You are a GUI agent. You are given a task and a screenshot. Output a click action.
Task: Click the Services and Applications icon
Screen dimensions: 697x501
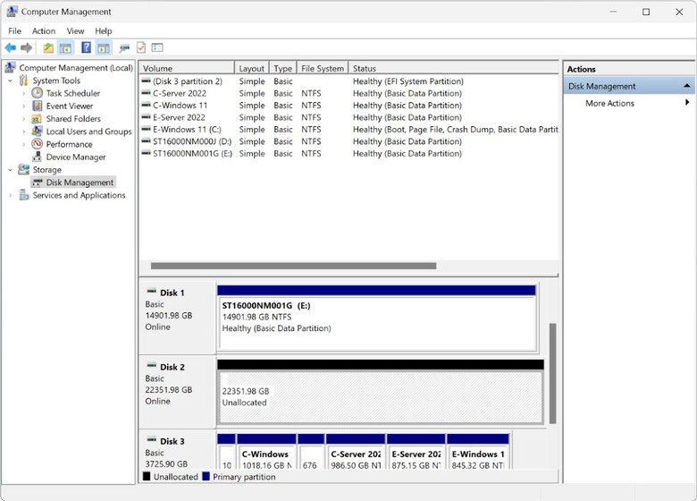point(24,195)
